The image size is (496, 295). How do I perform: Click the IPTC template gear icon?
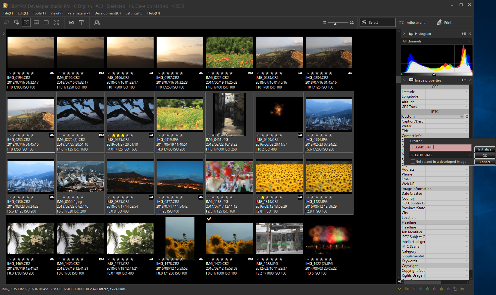(x=467, y=116)
